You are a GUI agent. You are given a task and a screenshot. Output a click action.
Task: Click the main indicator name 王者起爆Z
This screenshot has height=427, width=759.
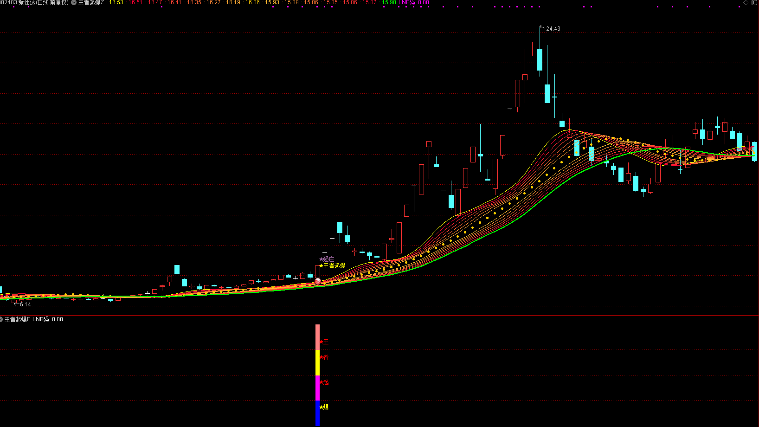pos(91,3)
